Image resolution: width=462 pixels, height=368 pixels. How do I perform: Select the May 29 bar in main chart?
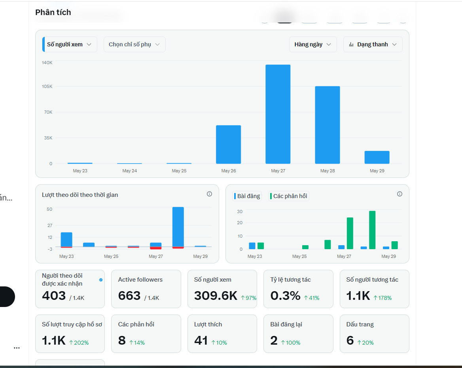pos(377,157)
